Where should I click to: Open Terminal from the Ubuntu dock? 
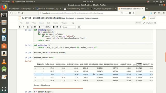(x=4, y=15)
